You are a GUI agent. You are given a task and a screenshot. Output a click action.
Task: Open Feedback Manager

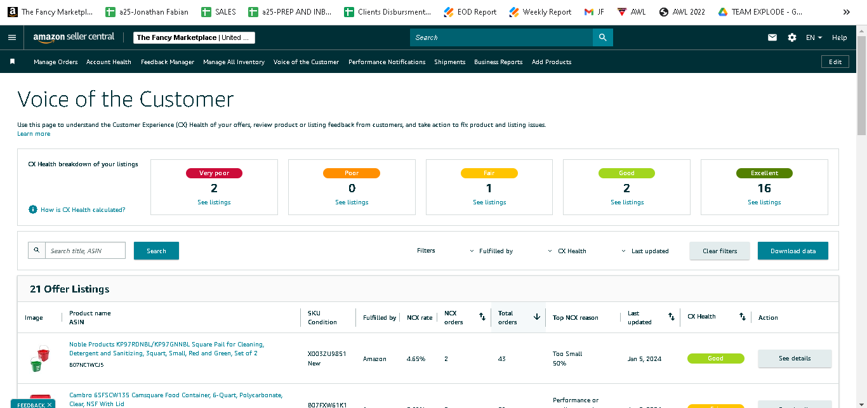coord(168,62)
